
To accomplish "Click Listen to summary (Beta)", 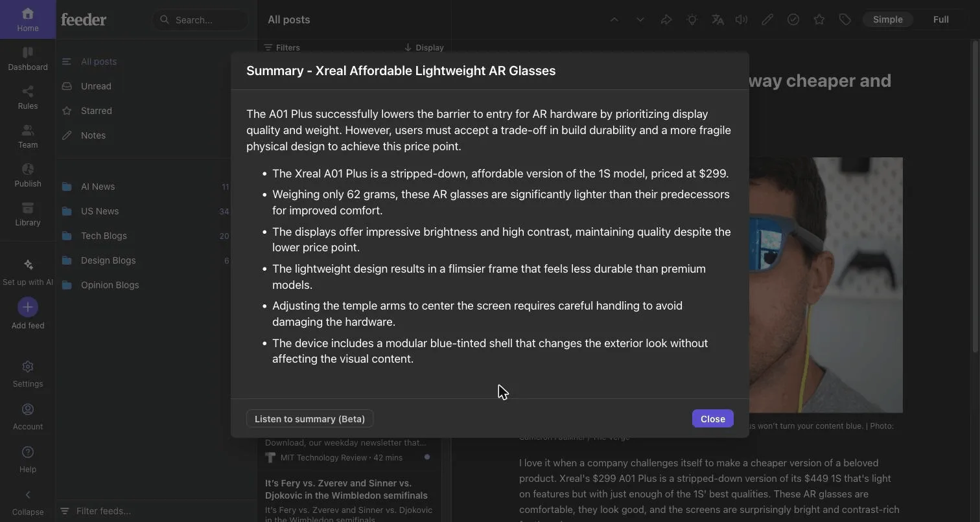I will click(x=310, y=419).
